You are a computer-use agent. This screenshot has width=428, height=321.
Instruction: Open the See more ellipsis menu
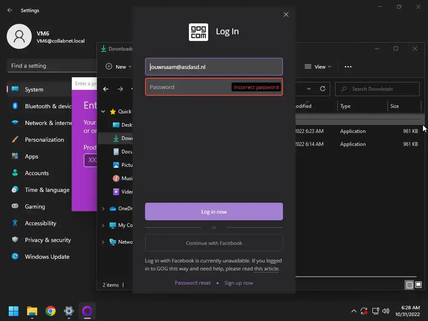[348, 66]
